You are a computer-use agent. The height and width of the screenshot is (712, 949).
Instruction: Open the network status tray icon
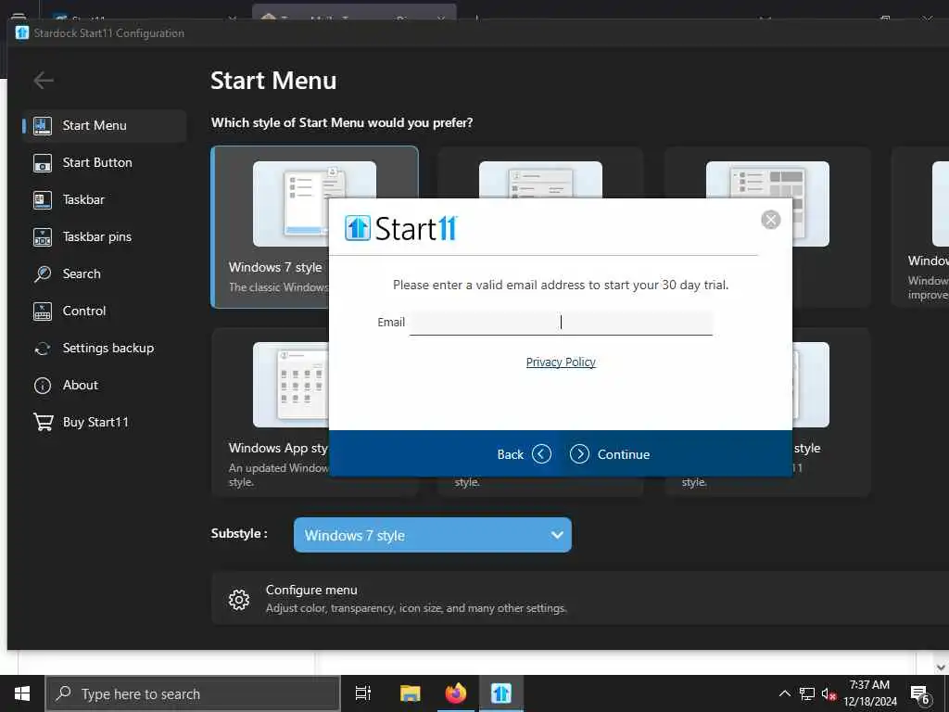[x=807, y=693]
